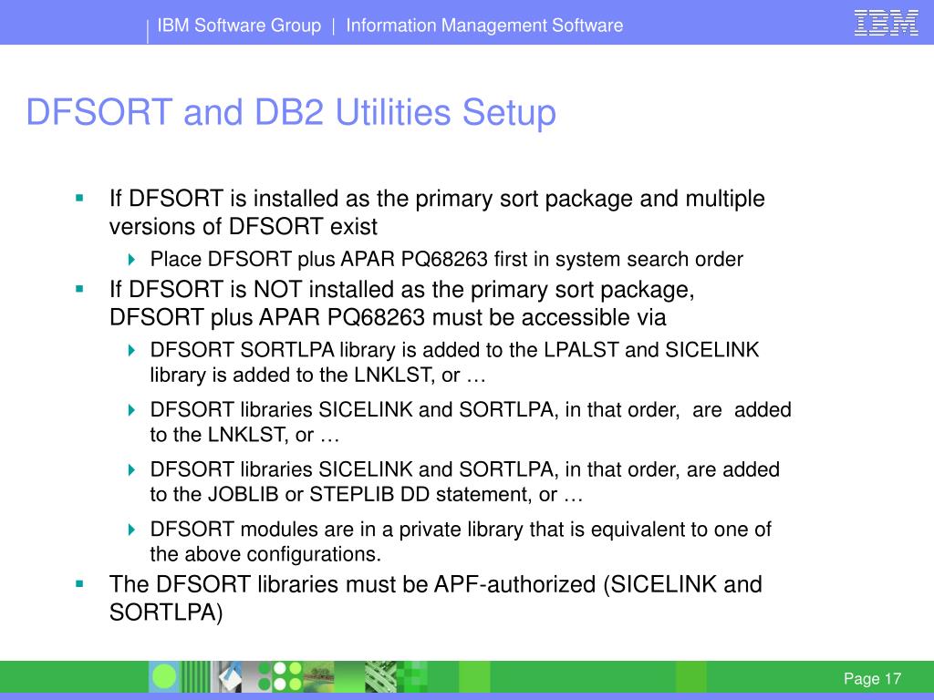Click the 'Information Management Software' header text

click(484, 26)
